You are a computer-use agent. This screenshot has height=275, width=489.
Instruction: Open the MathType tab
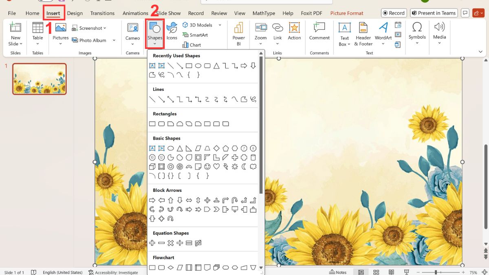pyautogui.click(x=264, y=13)
